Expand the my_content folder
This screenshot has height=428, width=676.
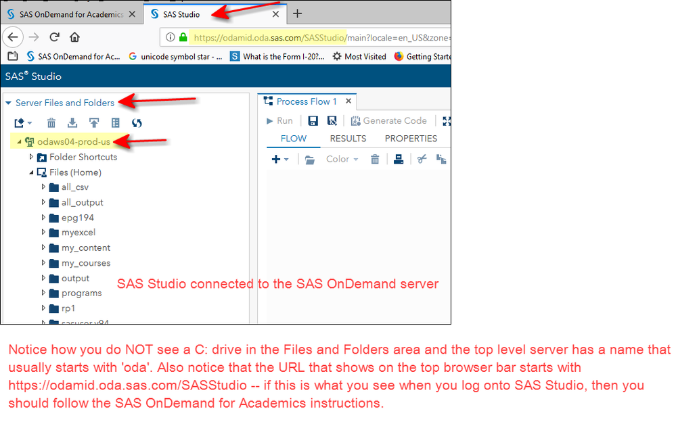tap(43, 247)
